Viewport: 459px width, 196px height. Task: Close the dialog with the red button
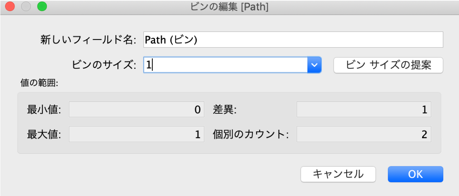click(10, 7)
